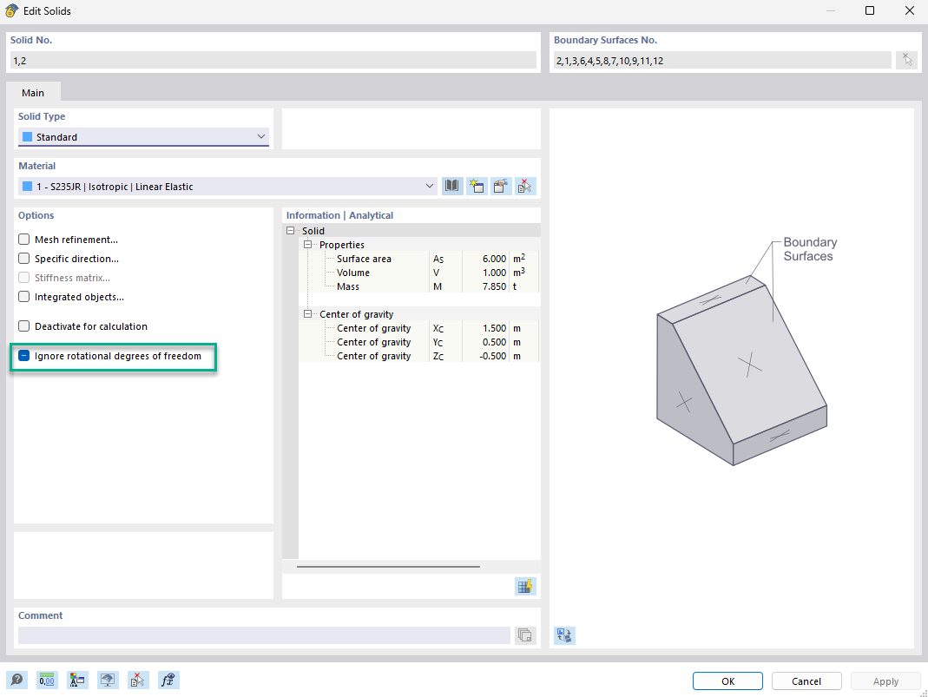Open units and decimal places settings
Image resolution: width=928 pixels, height=697 pixels.
47,680
